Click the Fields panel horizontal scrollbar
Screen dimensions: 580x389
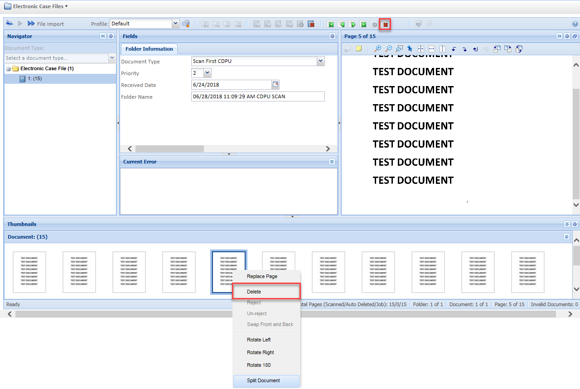click(169, 149)
